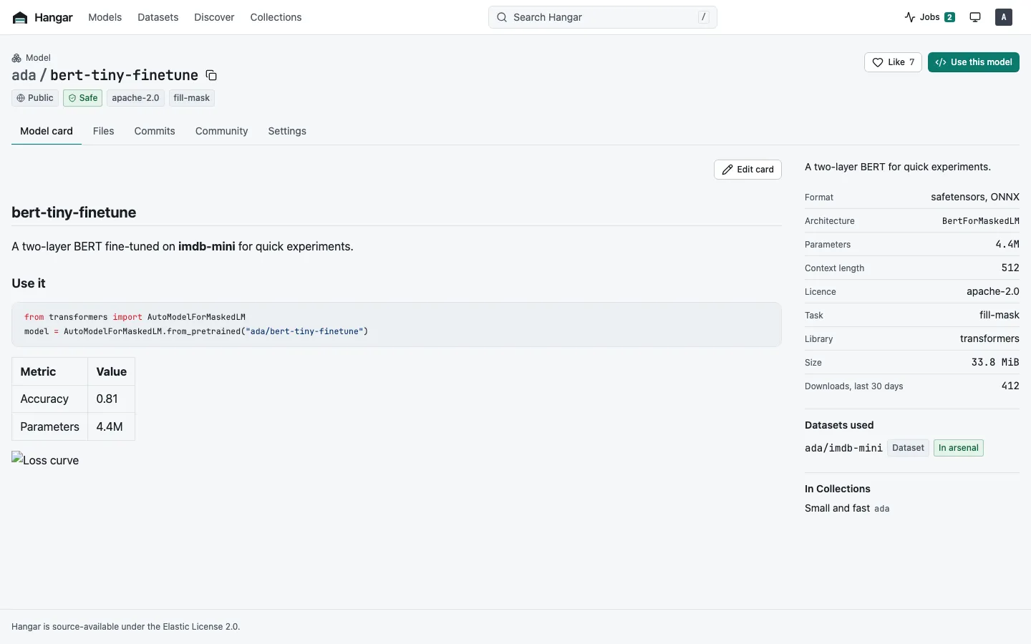Screen dimensions: 1031x644
Task: Open the user avatar menu
Action: pyautogui.click(x=1004, y=17)
